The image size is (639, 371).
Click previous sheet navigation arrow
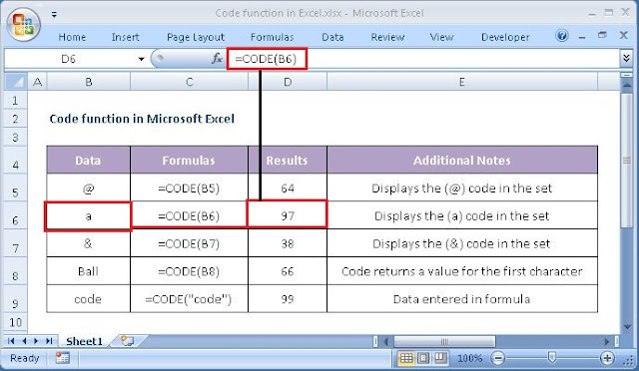pos(24,341)
